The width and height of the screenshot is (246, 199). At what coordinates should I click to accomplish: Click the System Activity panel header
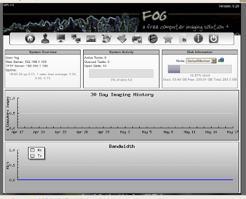point(121,52)
